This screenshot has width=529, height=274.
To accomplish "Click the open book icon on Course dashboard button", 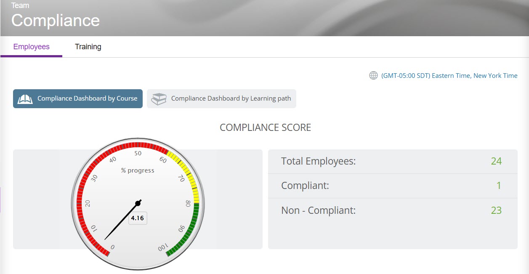I will [25, 98].
